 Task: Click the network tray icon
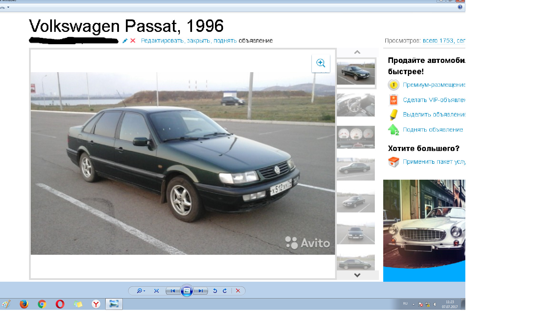click(x=428, y=304)
